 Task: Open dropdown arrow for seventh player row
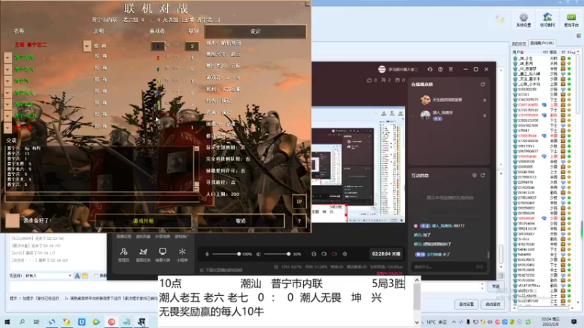pyautogui.click(x=8, y=116)
